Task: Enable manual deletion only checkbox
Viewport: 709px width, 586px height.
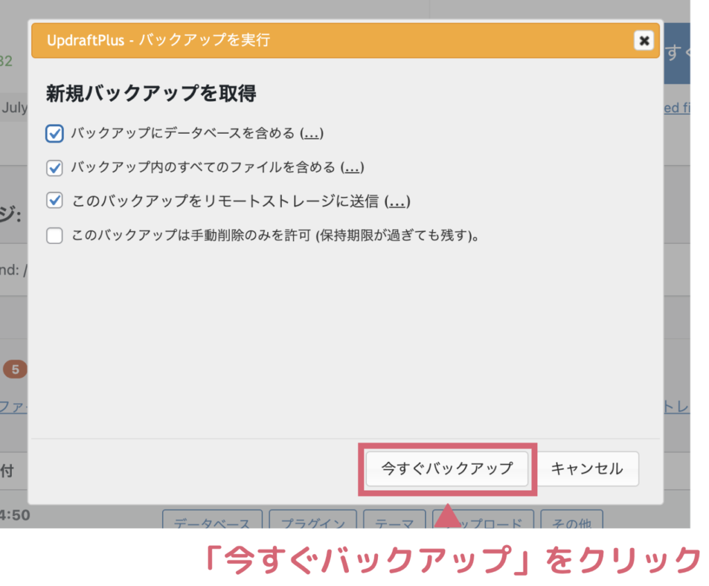Action: (54, 236)
